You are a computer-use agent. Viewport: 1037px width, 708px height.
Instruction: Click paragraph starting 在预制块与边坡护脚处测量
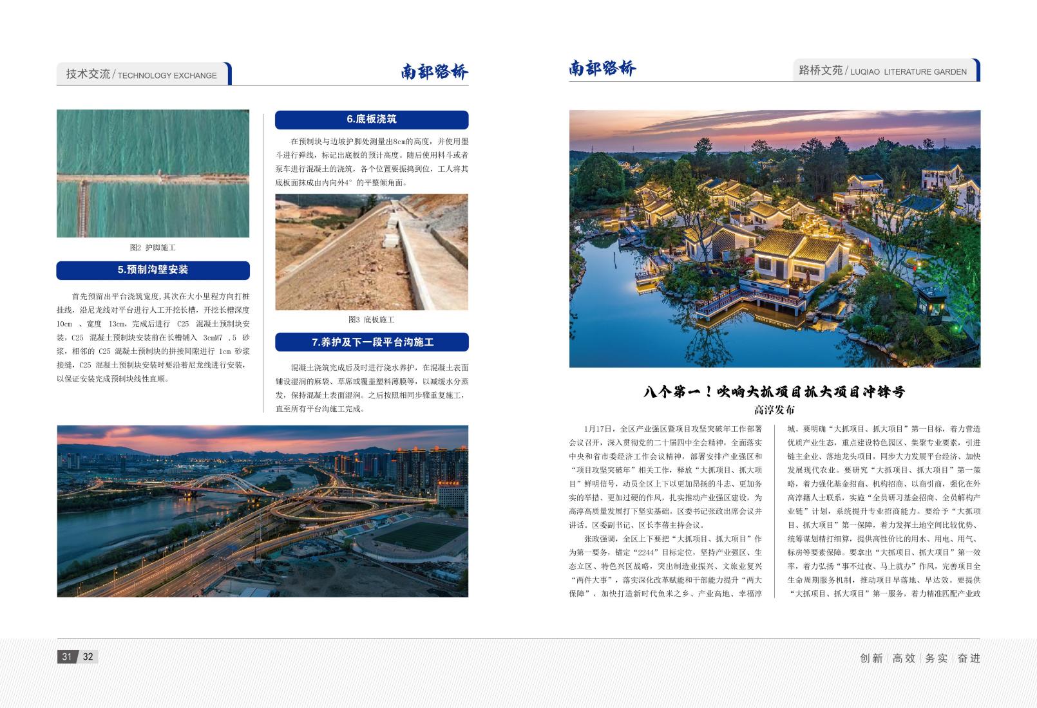pos(372,162)
